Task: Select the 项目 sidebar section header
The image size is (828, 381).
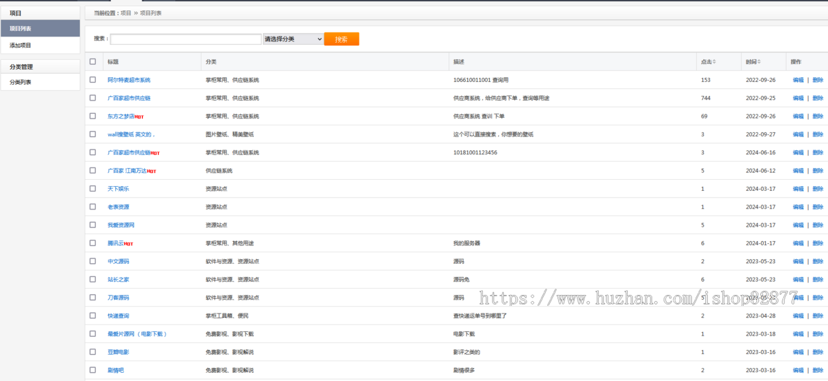Action: 40,13
